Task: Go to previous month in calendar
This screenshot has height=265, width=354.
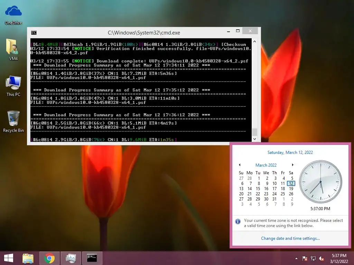Action: click(x=240, y=165)
